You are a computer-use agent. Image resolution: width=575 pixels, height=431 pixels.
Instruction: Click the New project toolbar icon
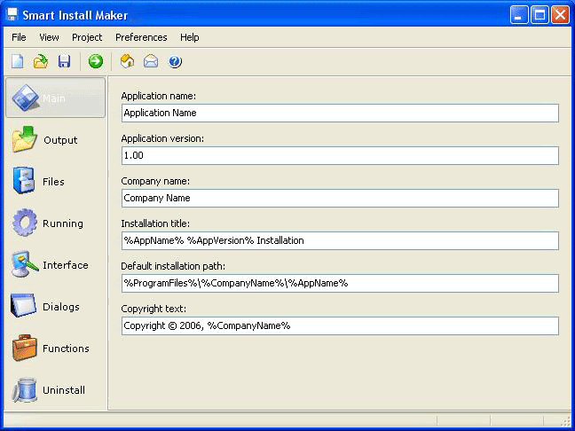pyautogui.click(x=17, y=61)
